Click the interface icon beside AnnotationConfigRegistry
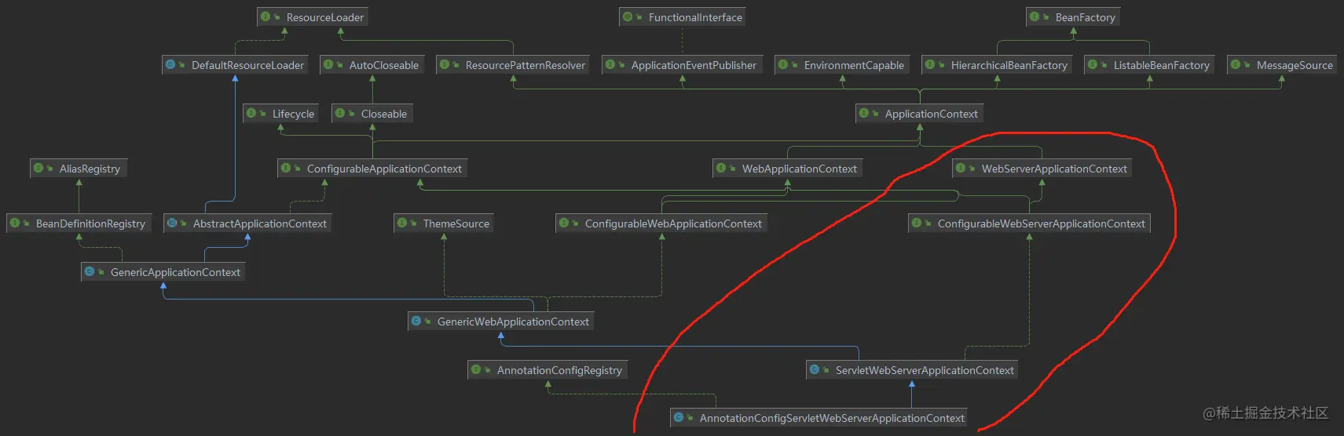This screenshot has width=1344, height=436. 476,369
